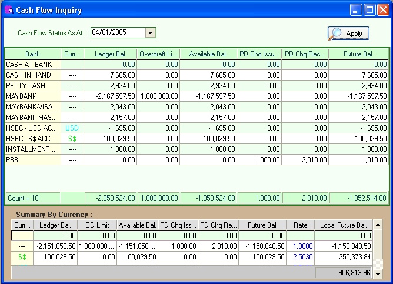Click local future balance 250,373.84
Screen dimensions: 393x284
pyautogui.click(x=344, y=257)
